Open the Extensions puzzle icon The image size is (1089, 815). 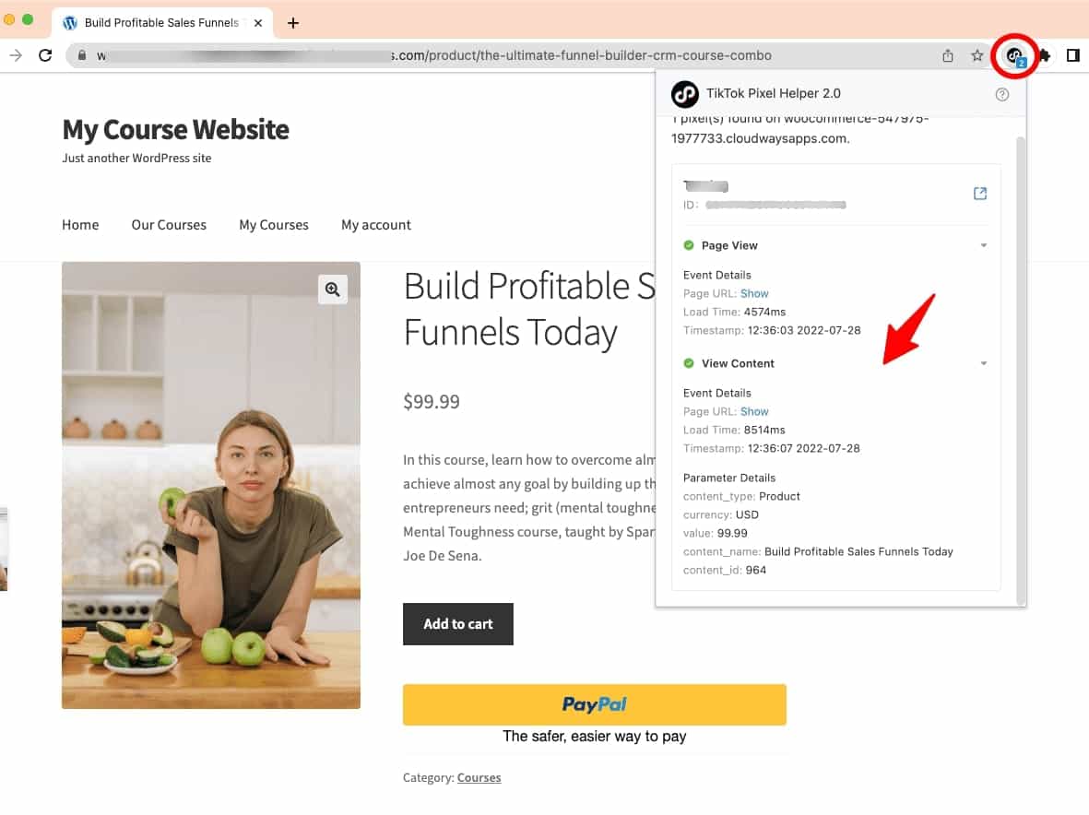(1044, 55)
